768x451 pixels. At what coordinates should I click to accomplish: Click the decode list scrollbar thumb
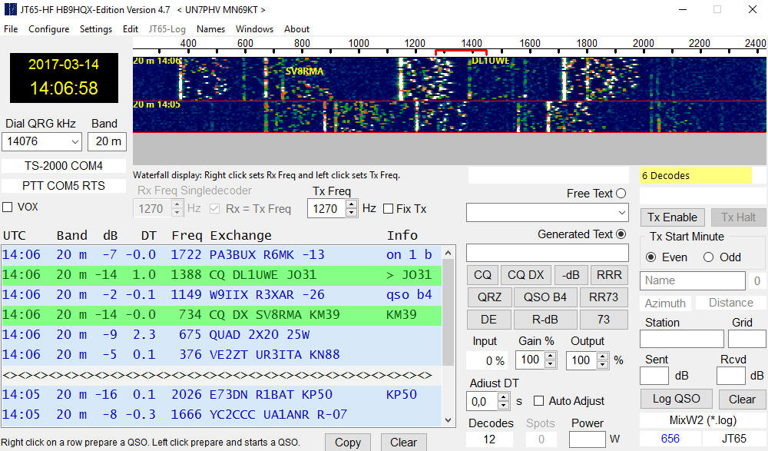(x=449, y=313)
